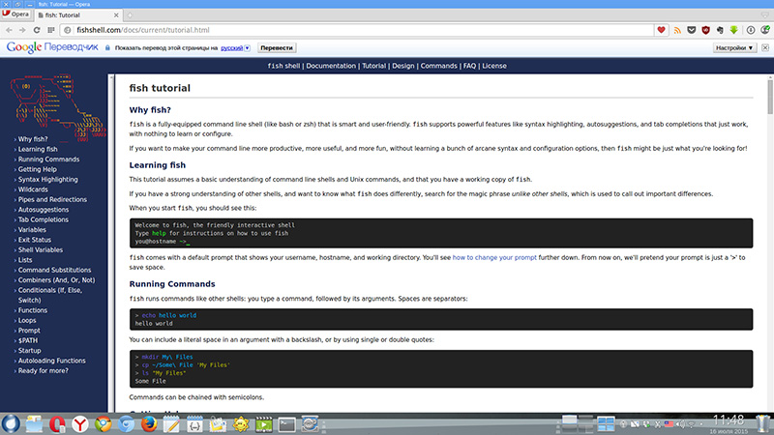Jump to 'Syntax Highlighting' in the sidebar
The image size is (774, 435).
click(x=47, y=180)
